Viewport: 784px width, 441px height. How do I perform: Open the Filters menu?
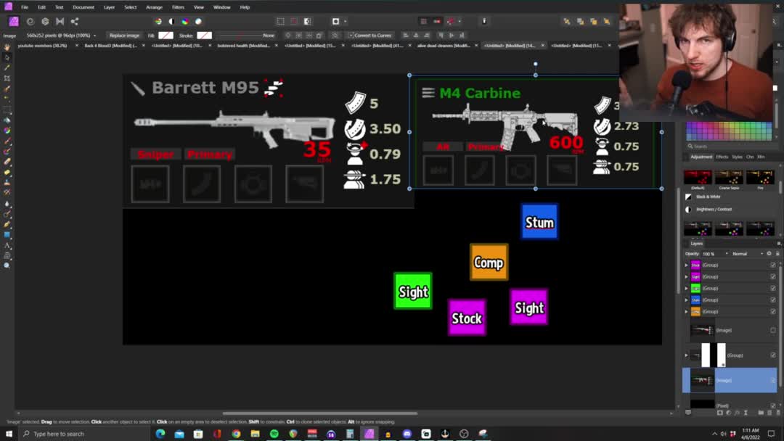178,7
